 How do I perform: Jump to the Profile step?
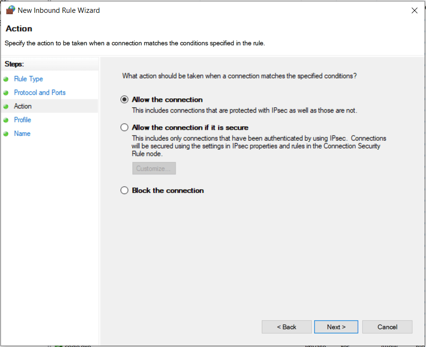22,120
